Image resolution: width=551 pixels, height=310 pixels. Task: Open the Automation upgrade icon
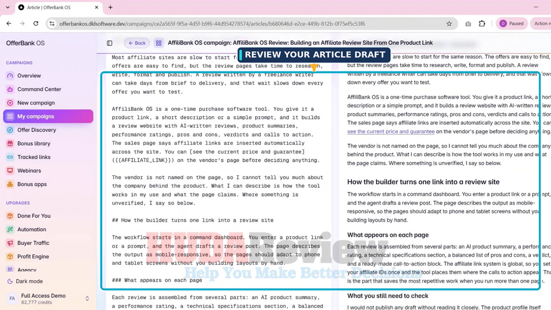pos(10,229)
